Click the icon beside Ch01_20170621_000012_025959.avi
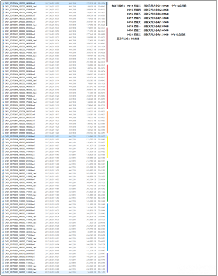The image size is (218, 276). [x=3, y=254]
